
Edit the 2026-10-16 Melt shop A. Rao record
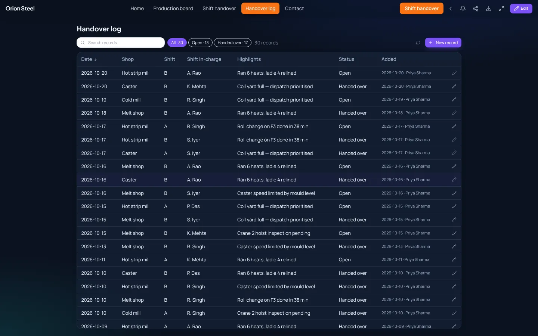click(454, 166)
